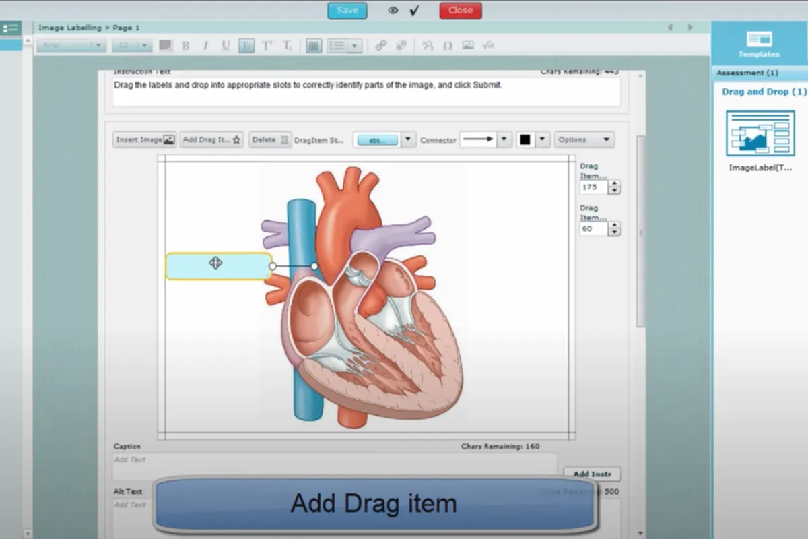
Task: Click the toolbar collapse up arrow
Action: 28,40
